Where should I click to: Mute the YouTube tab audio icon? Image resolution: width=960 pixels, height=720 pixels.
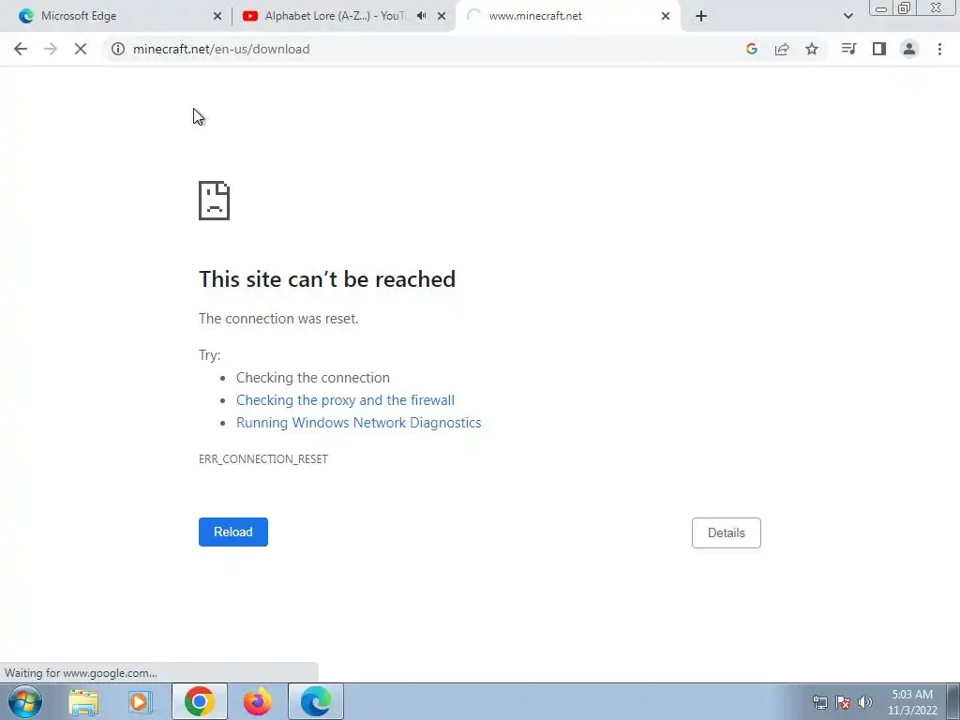point(421,16)
